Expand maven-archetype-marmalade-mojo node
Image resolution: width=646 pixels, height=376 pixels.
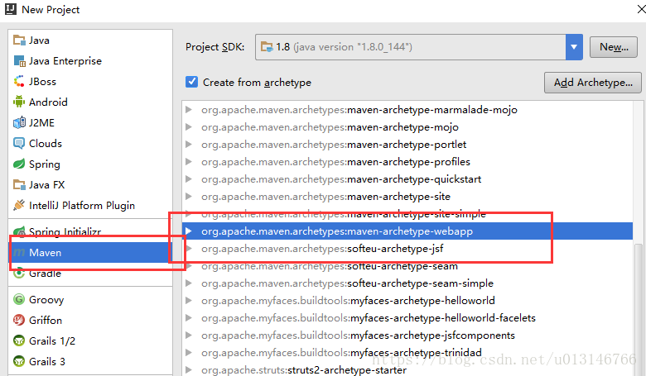(x=189, y=109)
